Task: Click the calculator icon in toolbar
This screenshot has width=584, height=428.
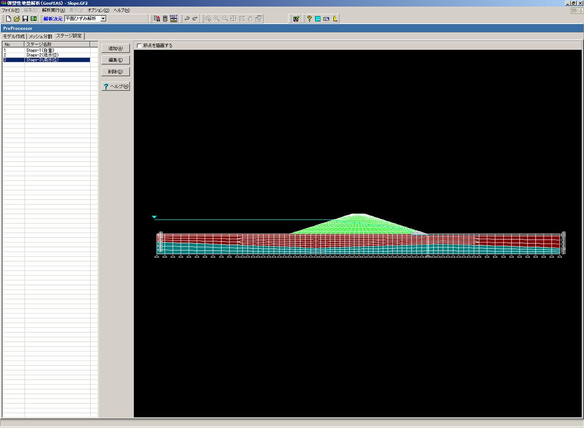Action: click(165, 19)
